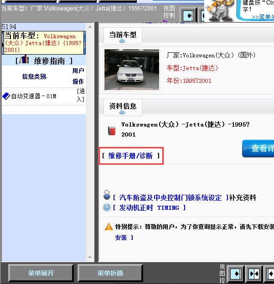274x284 pixels.
Task: Click the yellow 当前车型 box in left panel
Action: point(44,43)
